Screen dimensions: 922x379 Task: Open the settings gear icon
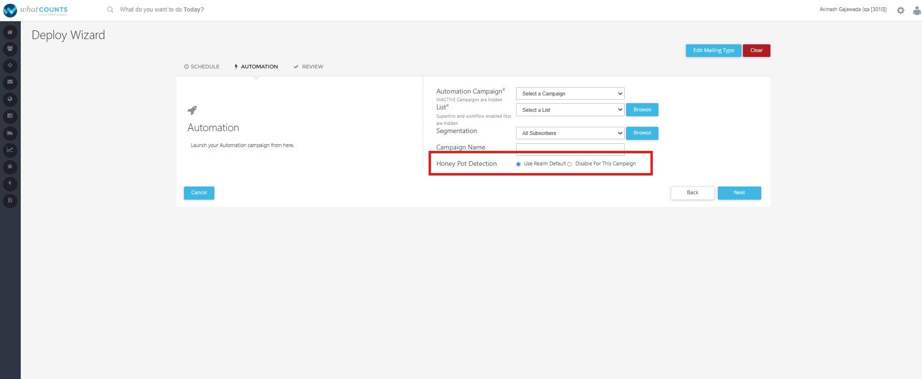901,10
